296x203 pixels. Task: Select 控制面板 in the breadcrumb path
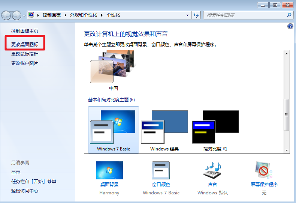(x=52, y=15)
